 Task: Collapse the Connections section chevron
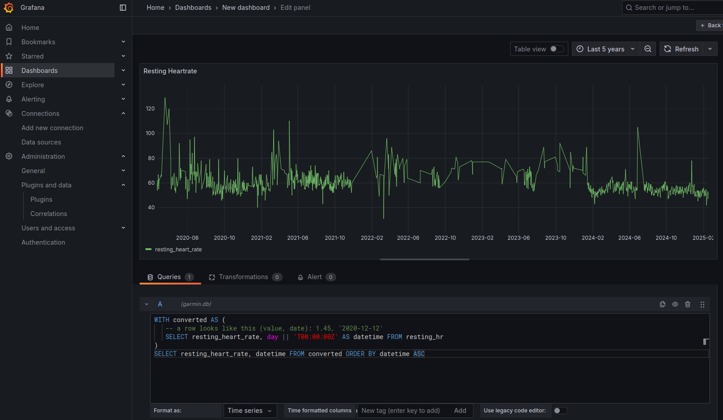(123, 114)
